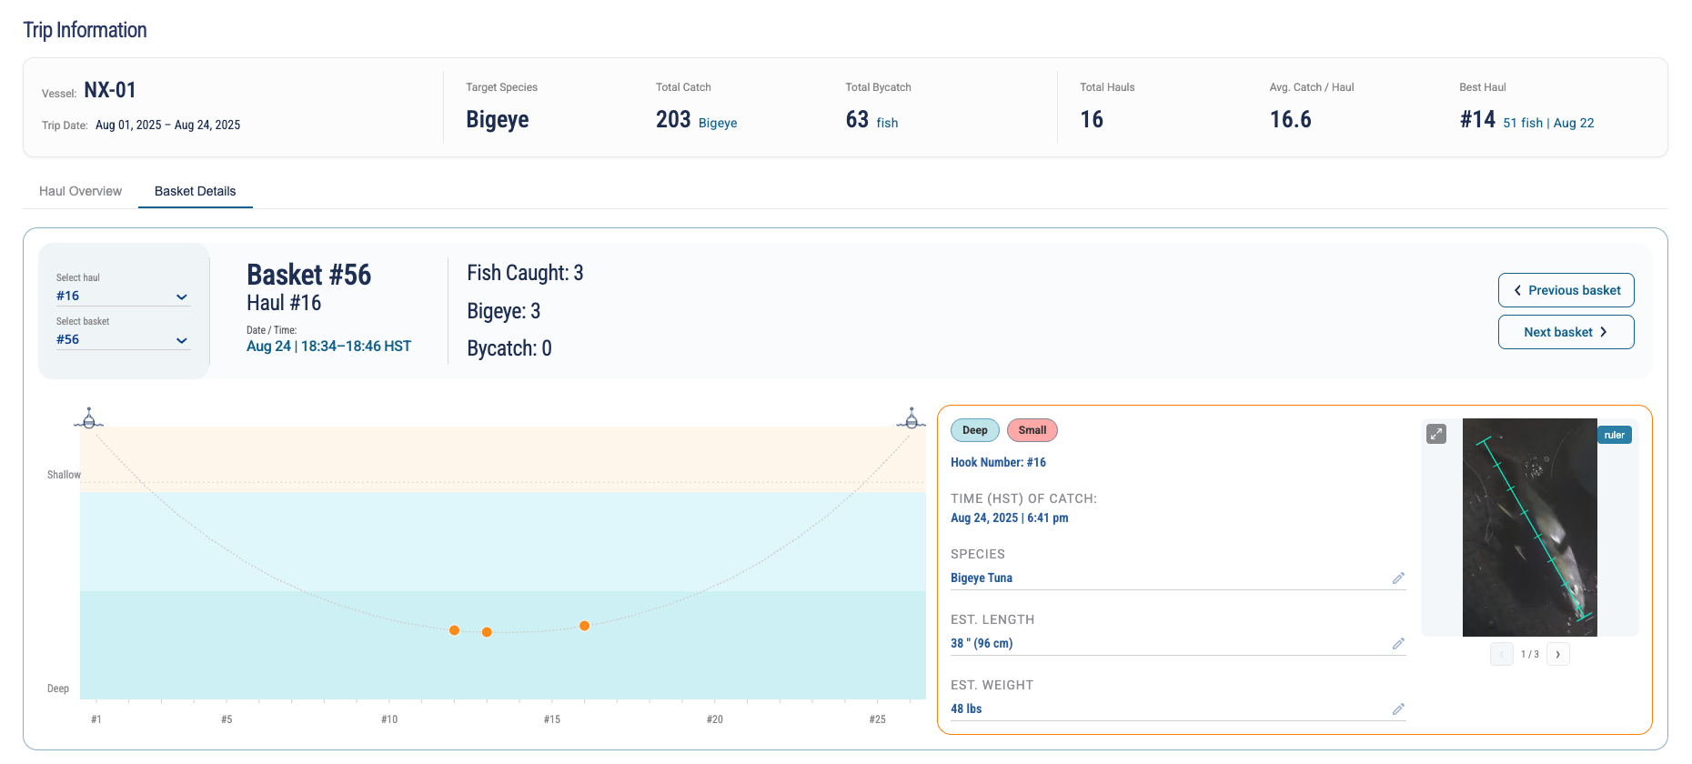Click the left buoy icon on chart
This screenshot has height=764, width=1692.
(x=89, y=418)
